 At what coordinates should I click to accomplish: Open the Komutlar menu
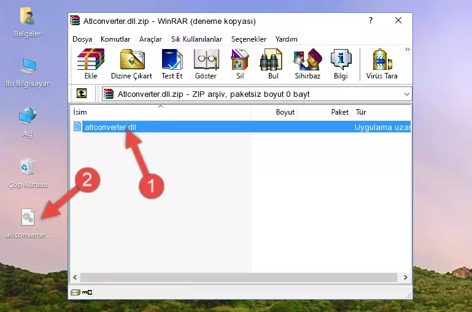point(115,39)
